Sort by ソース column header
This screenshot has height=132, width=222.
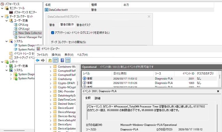[x=164, y=73]
